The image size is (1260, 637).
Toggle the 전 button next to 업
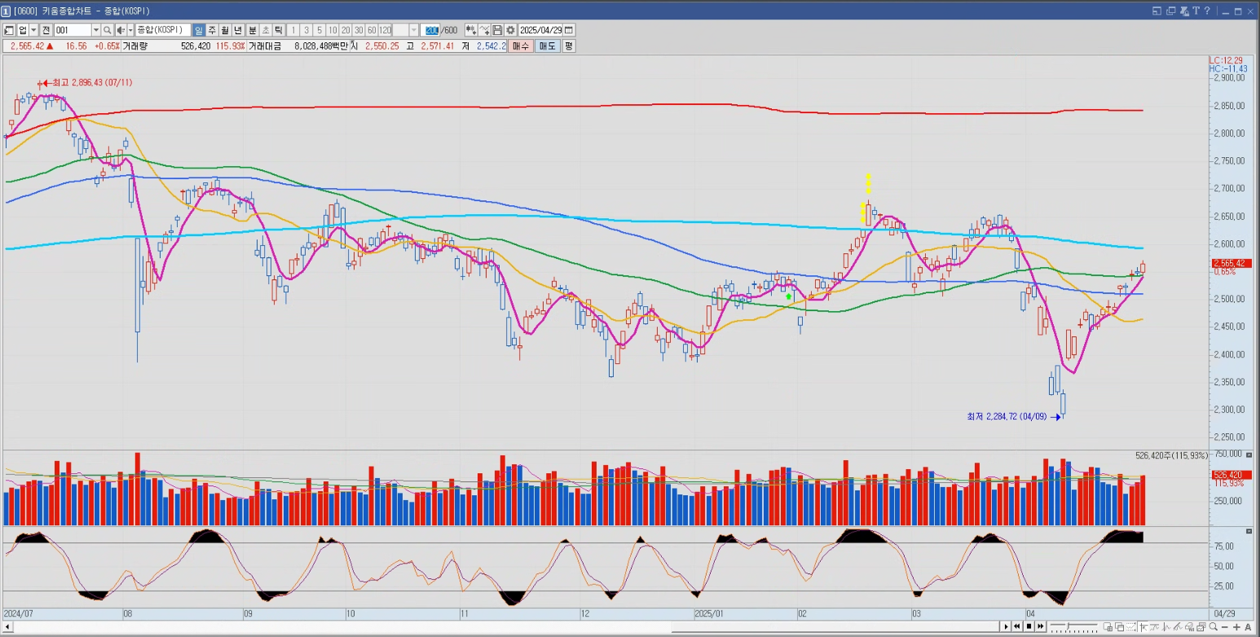46,30
